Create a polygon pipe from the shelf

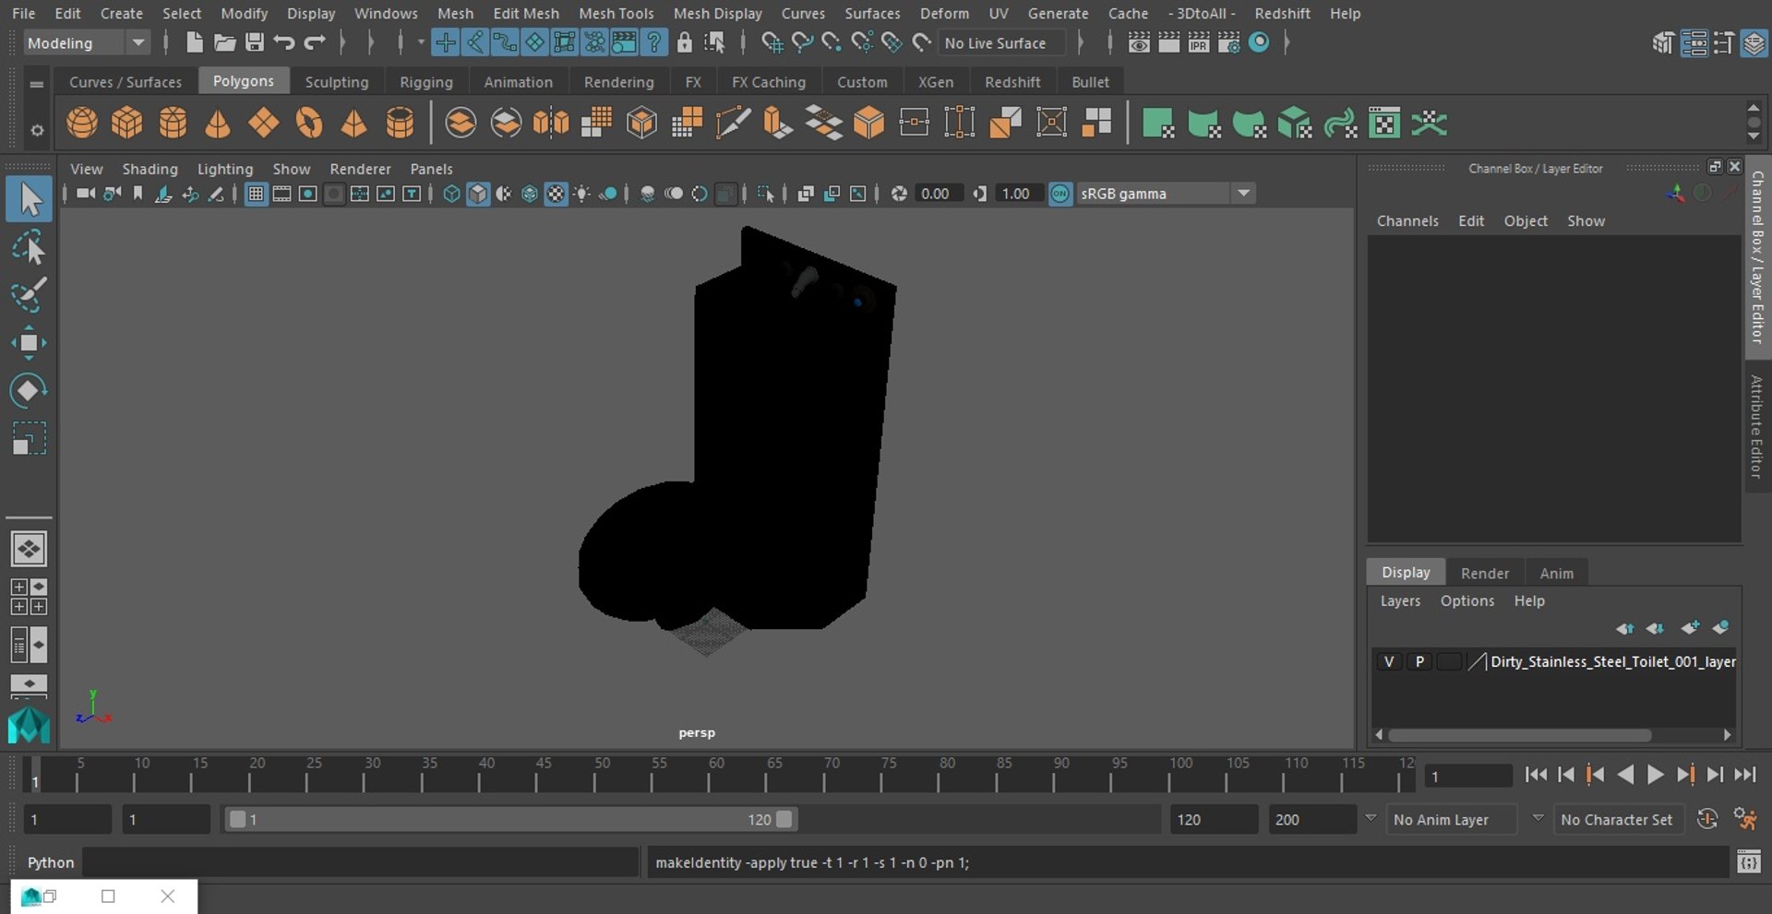pos(400,123)
